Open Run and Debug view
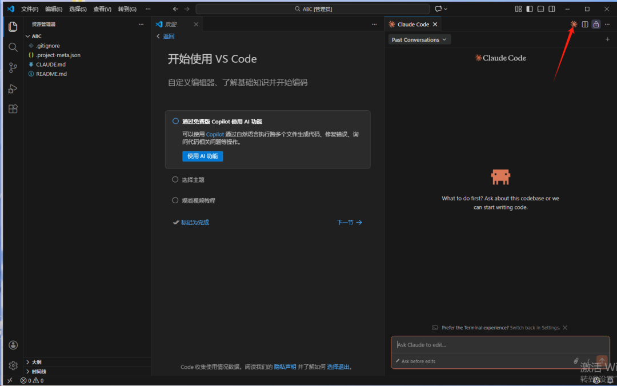The image size is (617, 386). tap(13, 89)
